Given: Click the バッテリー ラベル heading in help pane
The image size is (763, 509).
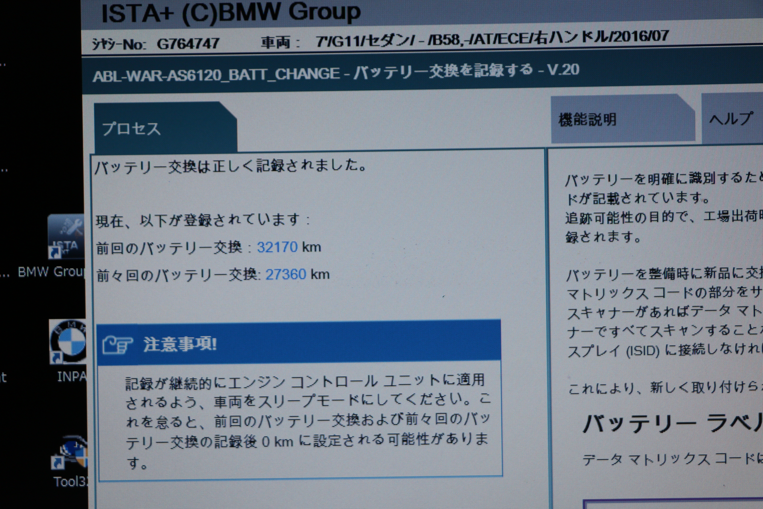Looking at the screenshot, I should [672, 423].
